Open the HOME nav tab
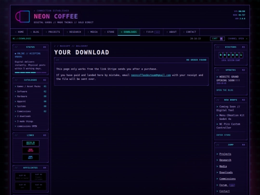 [19, 32]
